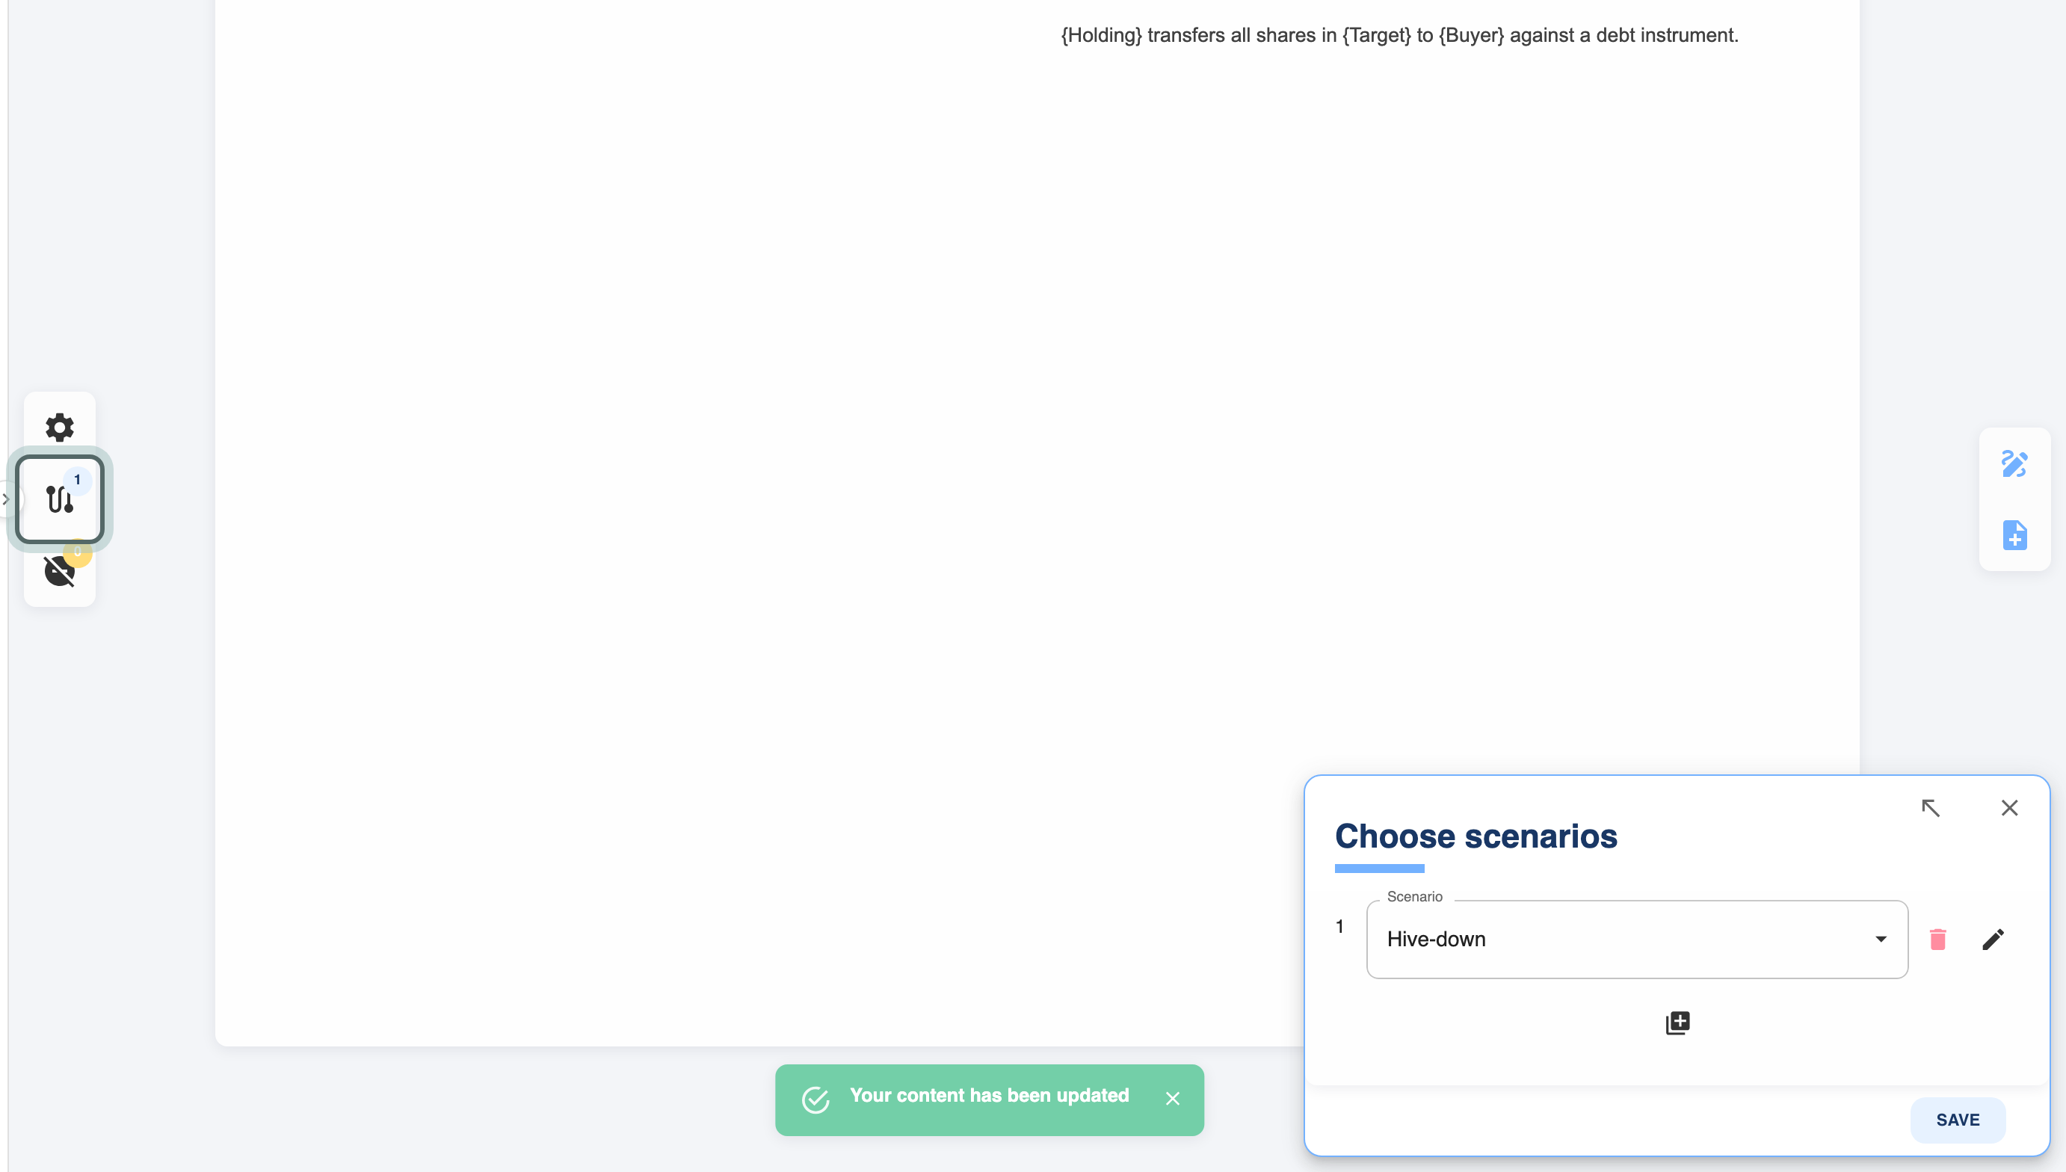Open the settings gear in left toolbar
Viewport: 2066px width, 1172px height.
point(60,428)
